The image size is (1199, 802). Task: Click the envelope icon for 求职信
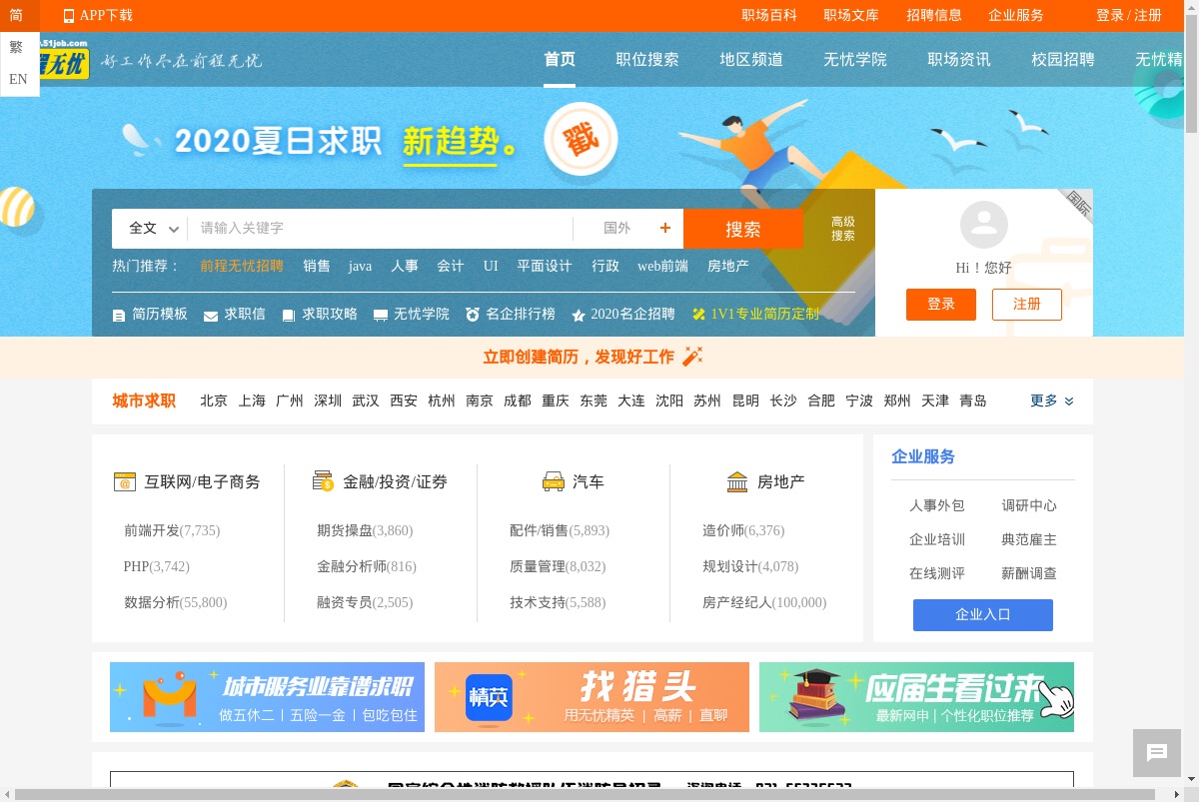(x=211, y=316)
